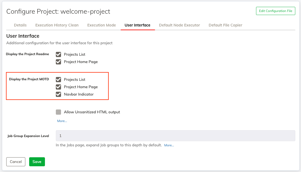
Task: Disable the Navbar Indicator checkbox
Action: (58, 94)
